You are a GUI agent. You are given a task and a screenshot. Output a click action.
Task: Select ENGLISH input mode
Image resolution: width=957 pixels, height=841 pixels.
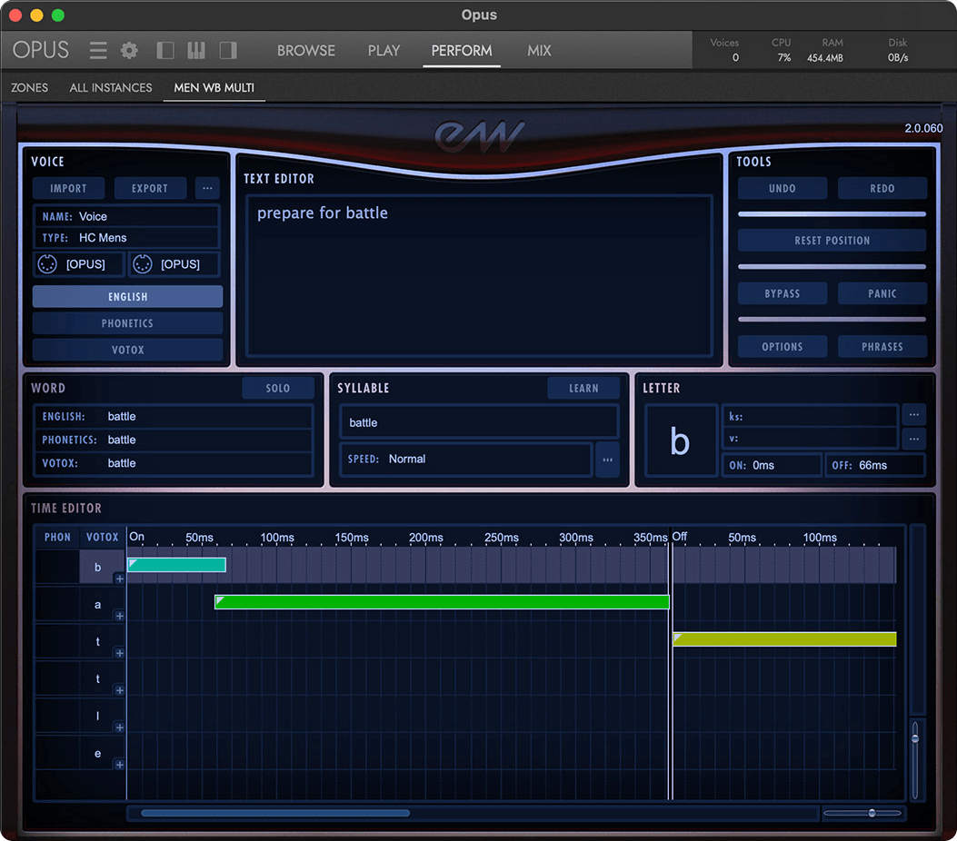(127, 296)
